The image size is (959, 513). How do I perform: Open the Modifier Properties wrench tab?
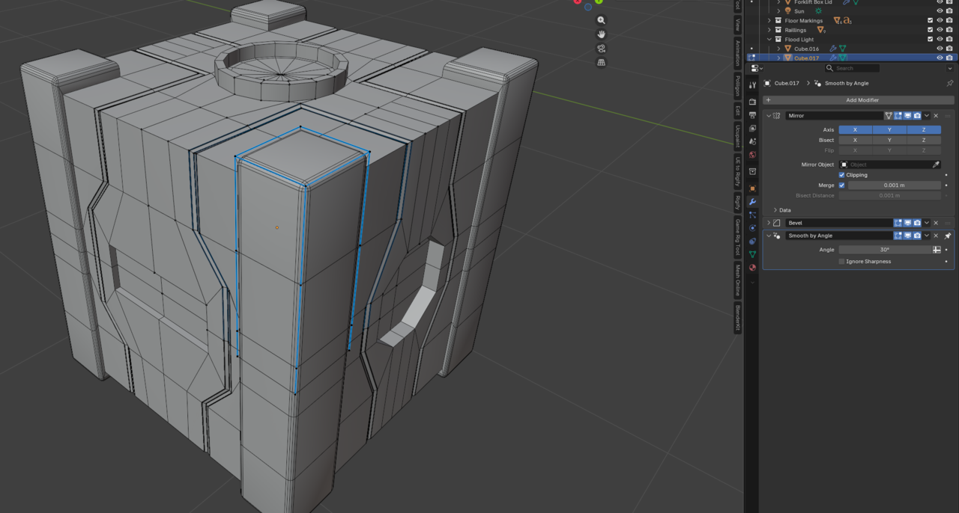[753, 198]
